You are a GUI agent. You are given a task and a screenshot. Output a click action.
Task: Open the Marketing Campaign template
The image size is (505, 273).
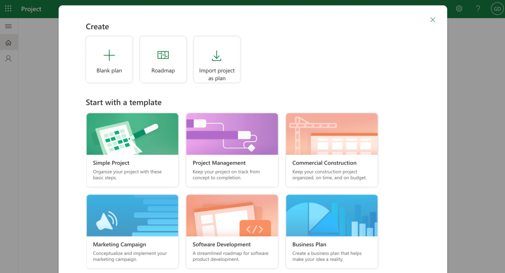coord(132,232)
